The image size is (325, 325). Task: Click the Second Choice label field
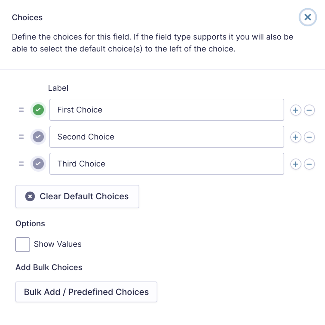click(167, 136)
